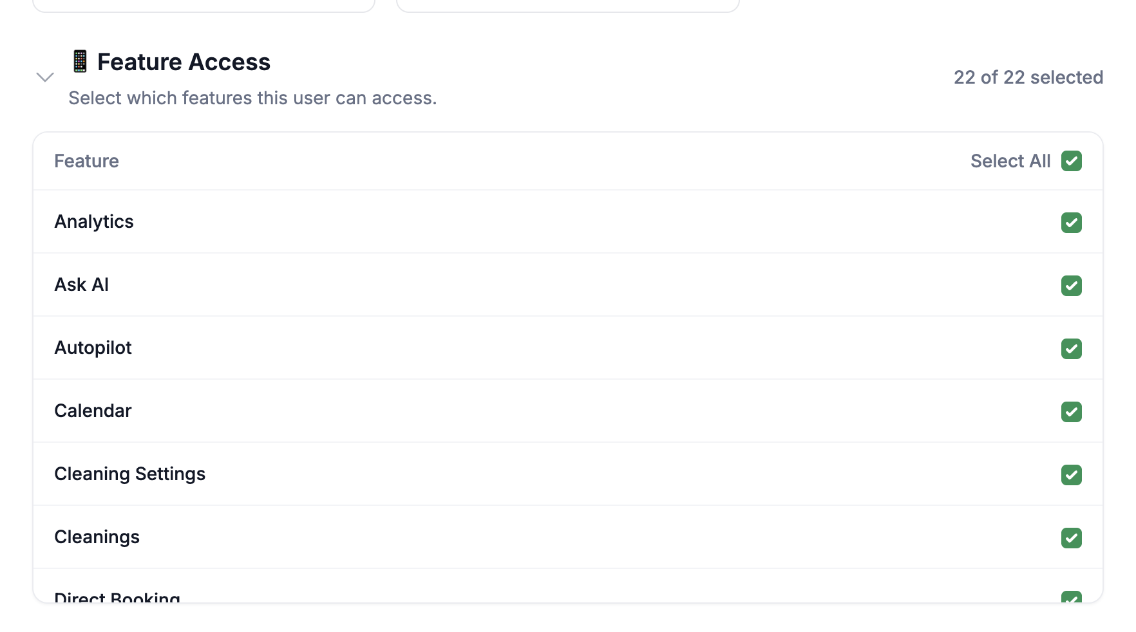Click the "22 of 22 selected" counter

[x=1028, y=77]
